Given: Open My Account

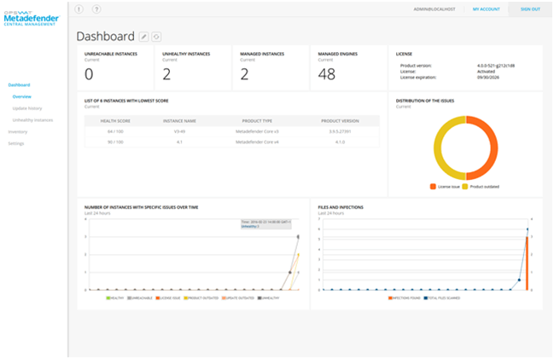Looking at the screenshot, I should (487, 9).
